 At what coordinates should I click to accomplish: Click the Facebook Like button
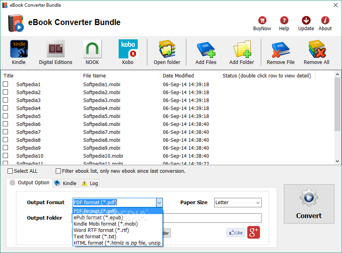236,233
